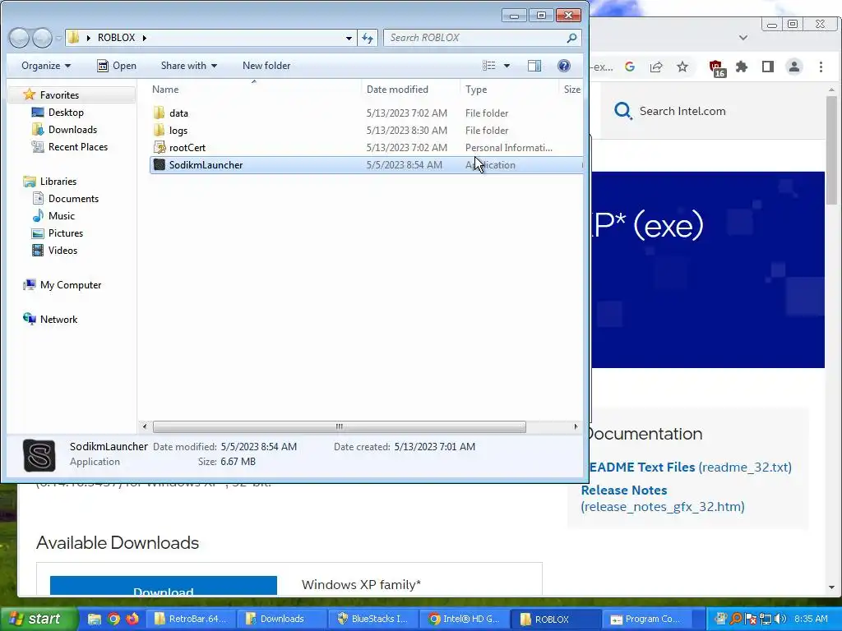Open the Organize menu
This screenshot has height=631, width=842.
[x=46, y=66]
